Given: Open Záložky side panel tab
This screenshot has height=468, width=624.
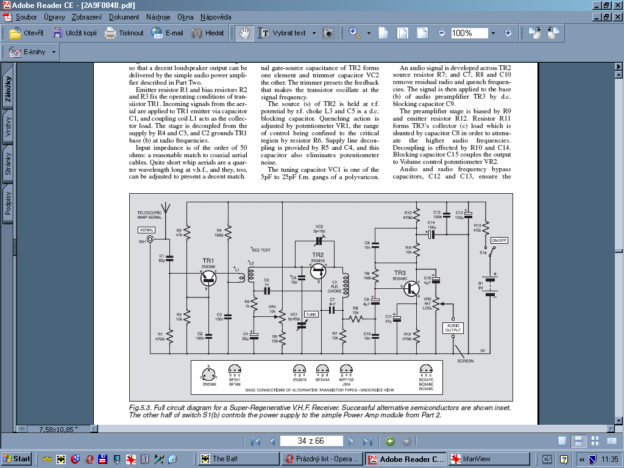Looking at the screenshot, I should coord(8,88).
